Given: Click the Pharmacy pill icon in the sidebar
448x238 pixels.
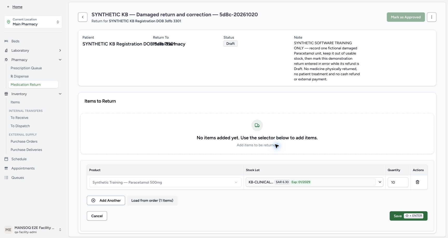Looking at the screenshot, I should coord(6,60).
